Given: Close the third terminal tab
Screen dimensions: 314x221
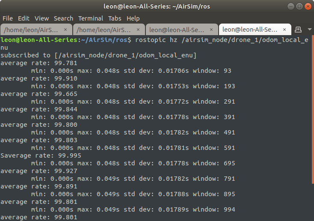Looking at the screenshot, I should pyautogui.click(x=211, y=30).
